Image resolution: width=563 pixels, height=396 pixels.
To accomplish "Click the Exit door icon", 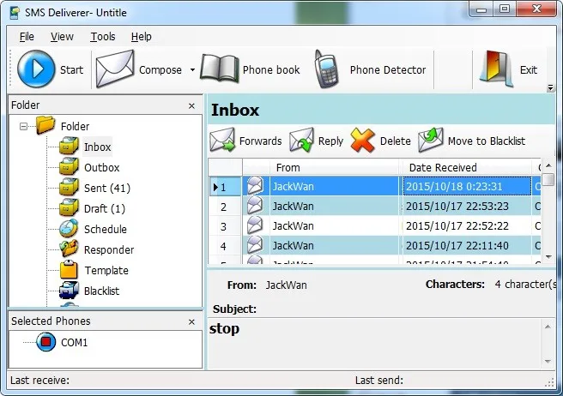I will coord(497,69).
